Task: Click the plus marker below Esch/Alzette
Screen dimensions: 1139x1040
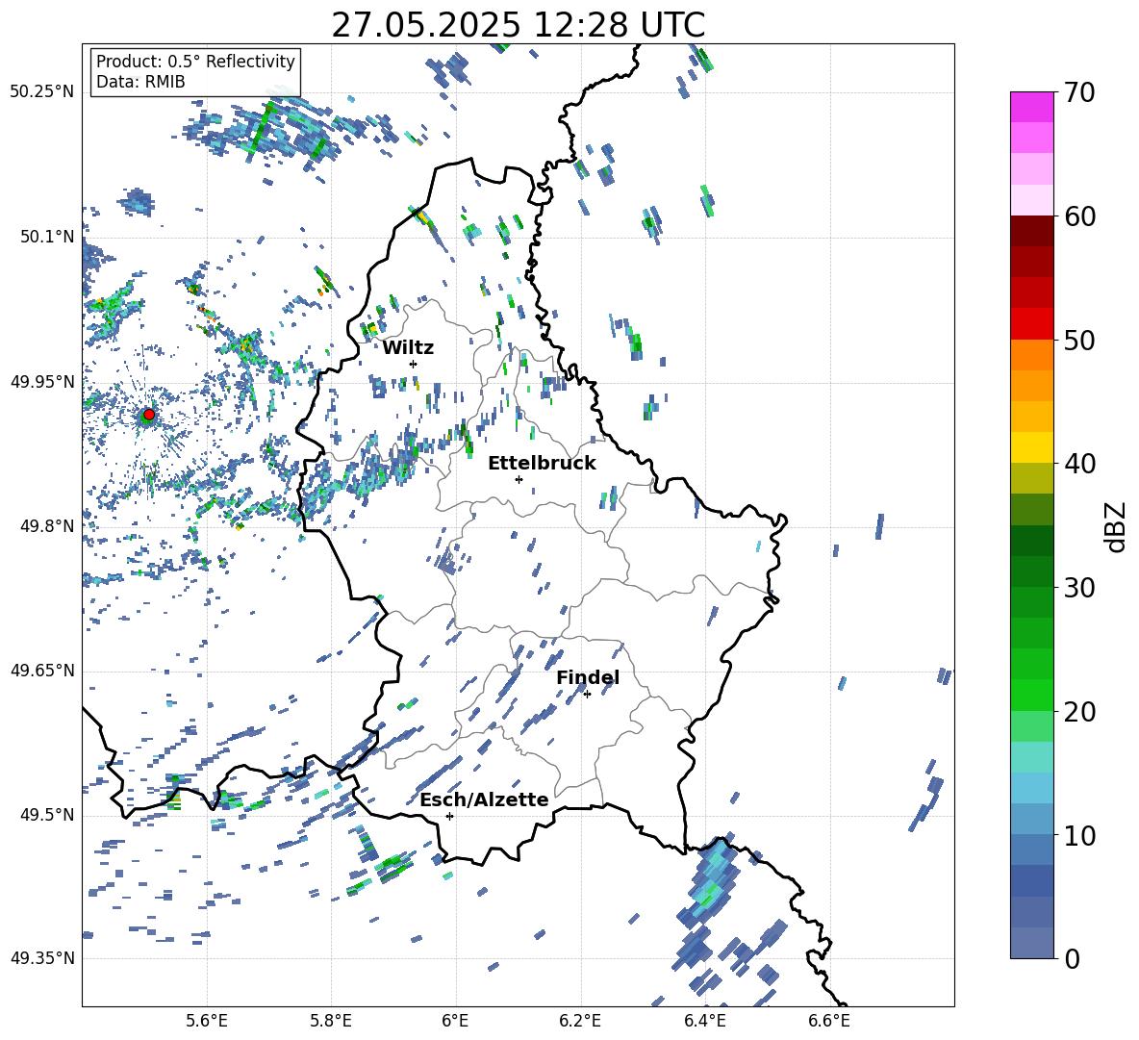Action: tap(449, 816)
